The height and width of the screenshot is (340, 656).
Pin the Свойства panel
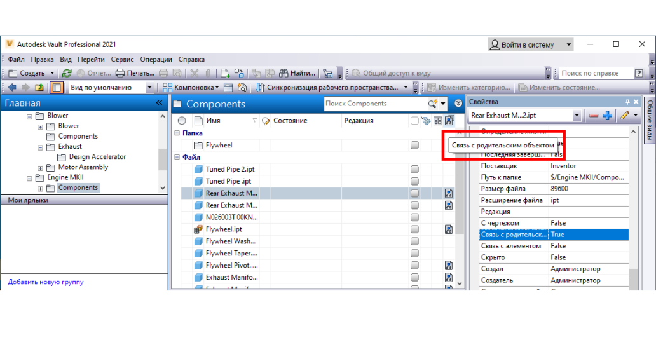point(627,102)
